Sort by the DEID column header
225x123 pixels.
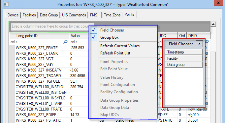point(198,36)
